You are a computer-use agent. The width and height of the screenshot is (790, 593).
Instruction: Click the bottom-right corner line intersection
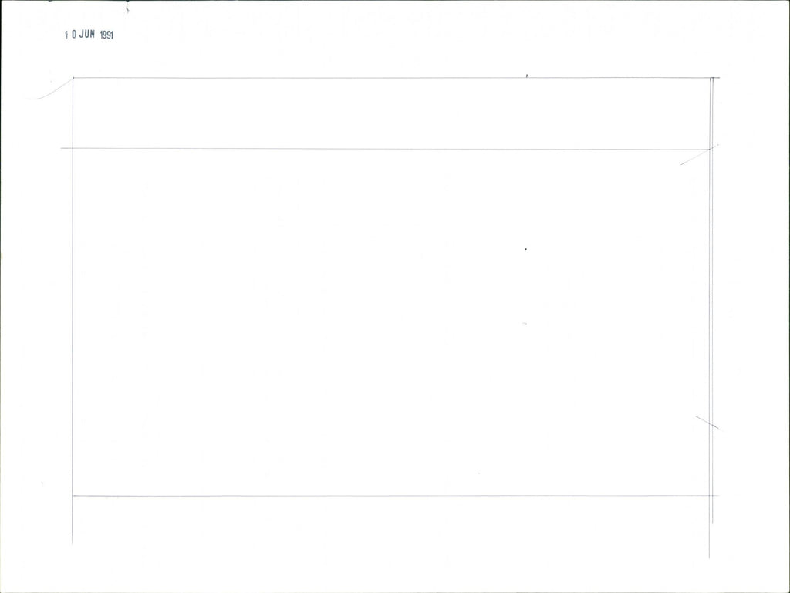point(711,495)
